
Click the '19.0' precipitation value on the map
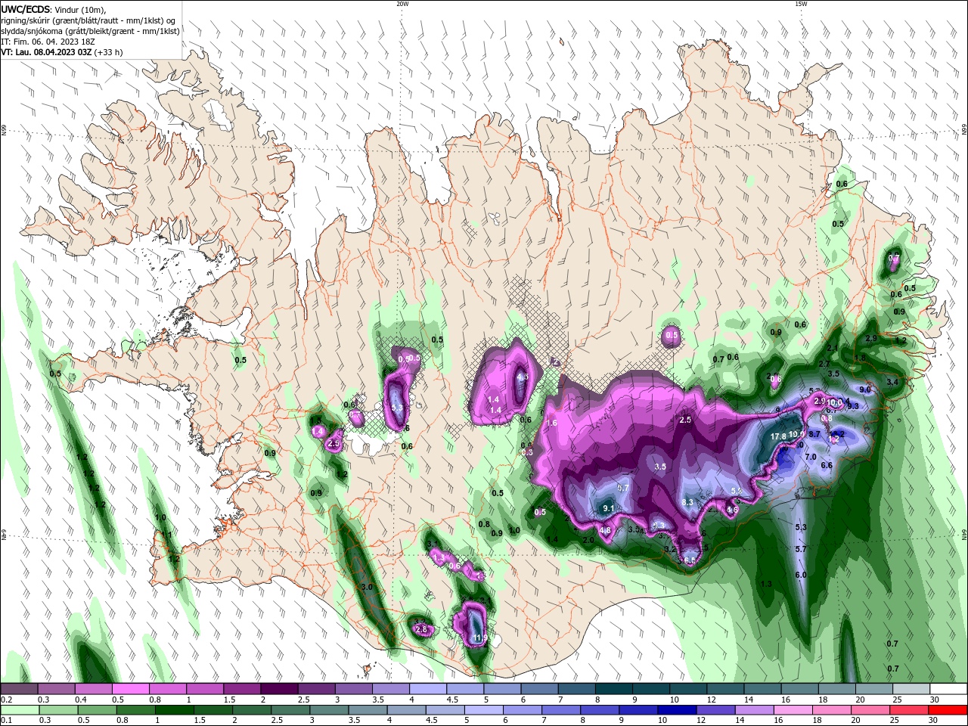coord(796,435)
